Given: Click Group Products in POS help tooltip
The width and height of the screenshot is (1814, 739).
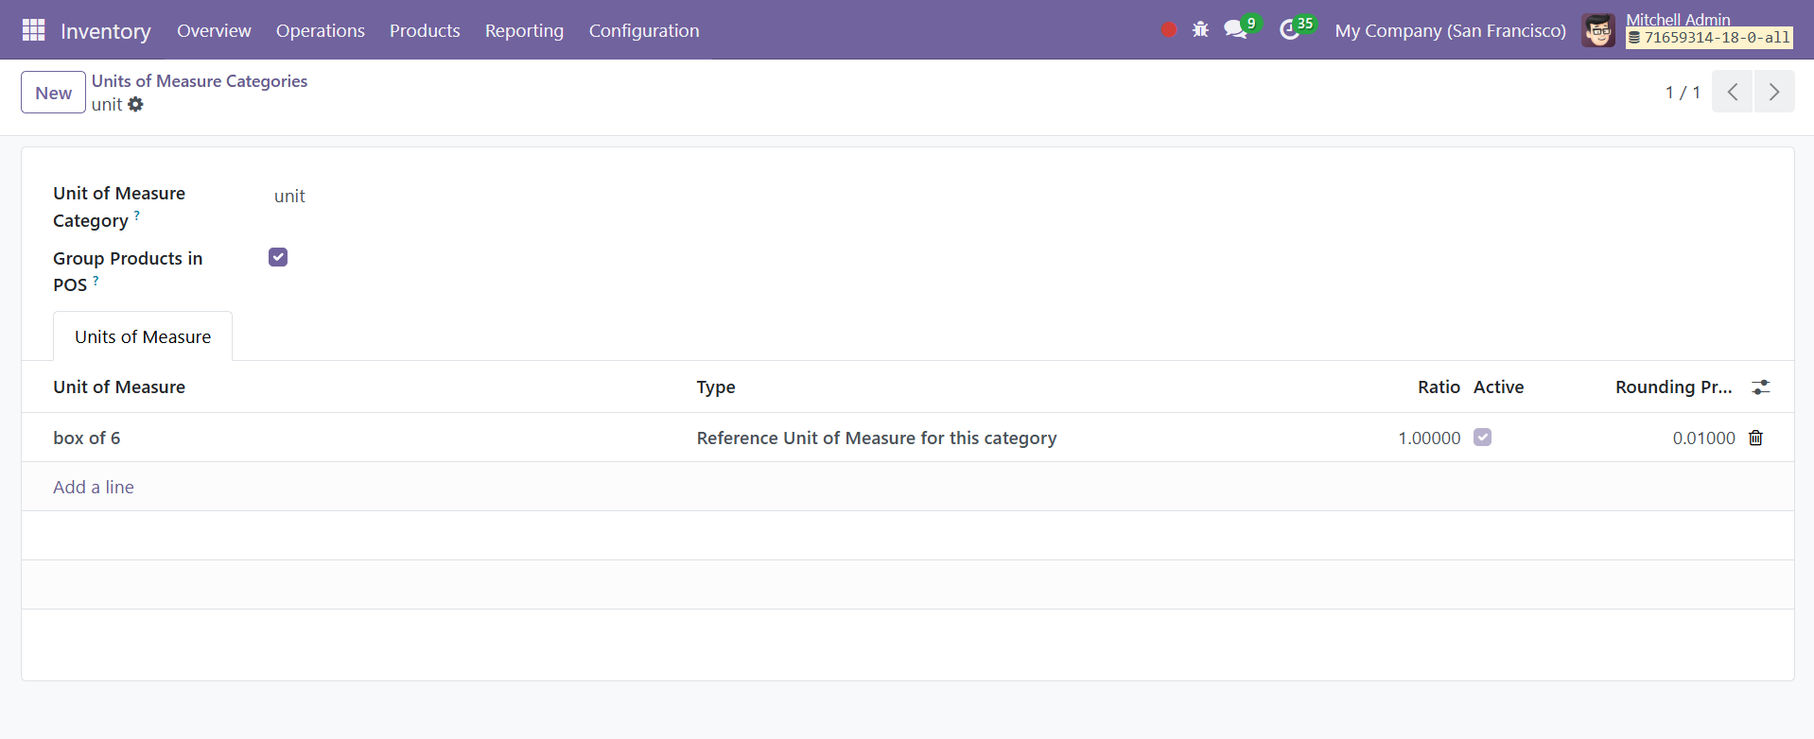Looking at the screenshot, I should pyautogui.click(x=96, y=280).
